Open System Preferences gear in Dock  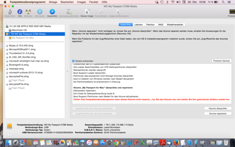tap(109, 143)
